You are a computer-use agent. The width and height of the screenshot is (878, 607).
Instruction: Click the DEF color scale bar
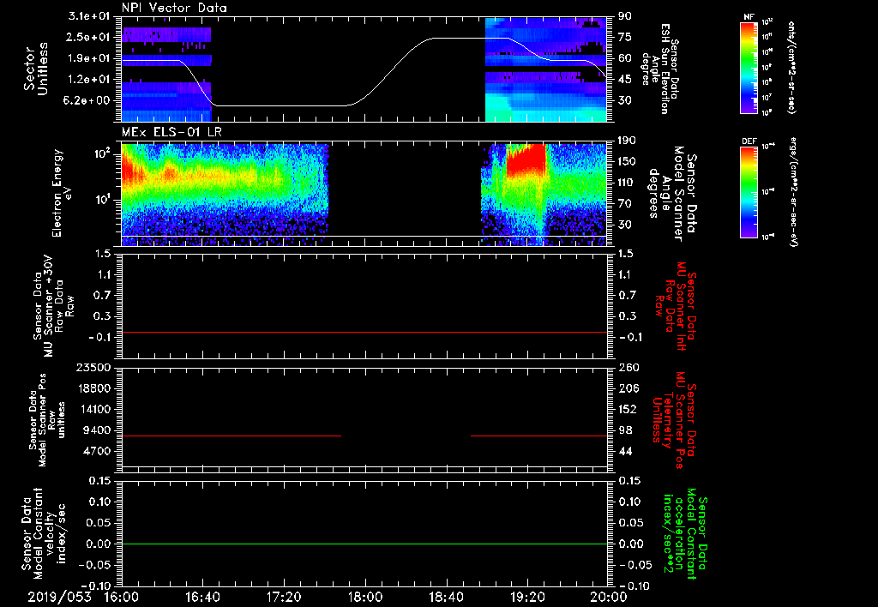point(749,192)
